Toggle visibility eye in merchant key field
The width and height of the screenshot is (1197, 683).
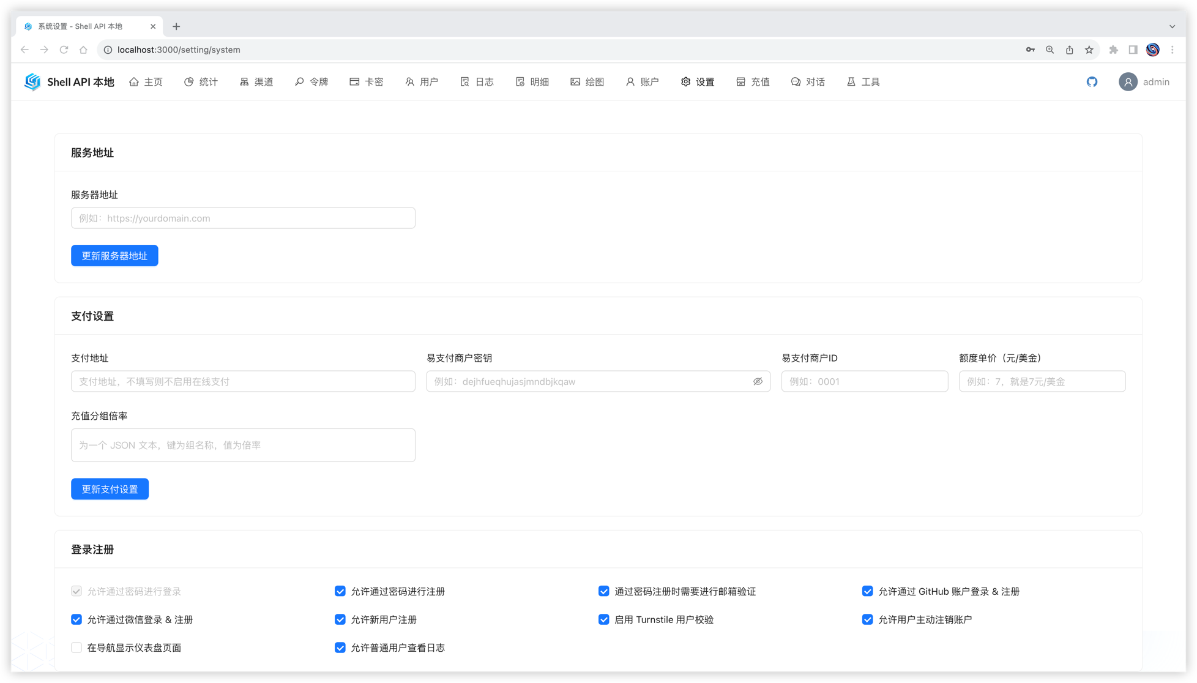(x=758, y=381)
